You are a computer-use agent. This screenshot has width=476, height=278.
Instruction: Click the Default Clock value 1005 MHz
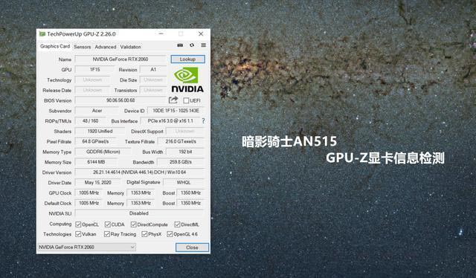(89, 203)
